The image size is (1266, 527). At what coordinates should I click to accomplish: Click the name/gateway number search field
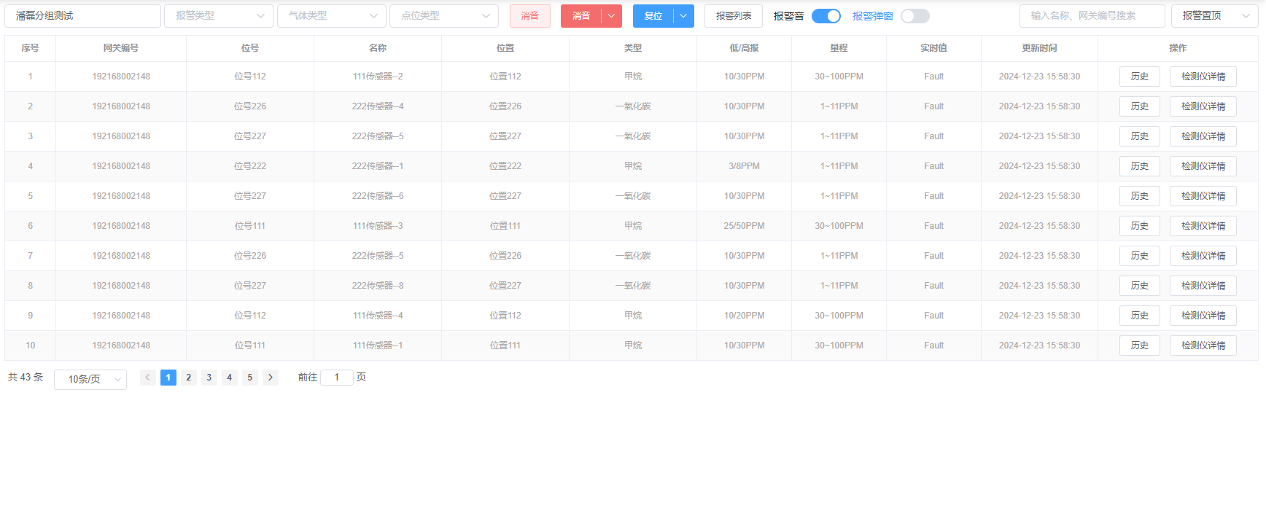(x=1092, y=16)
